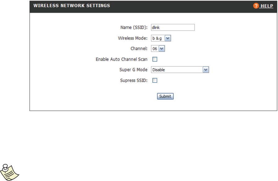This screenshot has width=278, height=181.
Task: Click the orange question mark help icon
Action: [x=256, y=6]
